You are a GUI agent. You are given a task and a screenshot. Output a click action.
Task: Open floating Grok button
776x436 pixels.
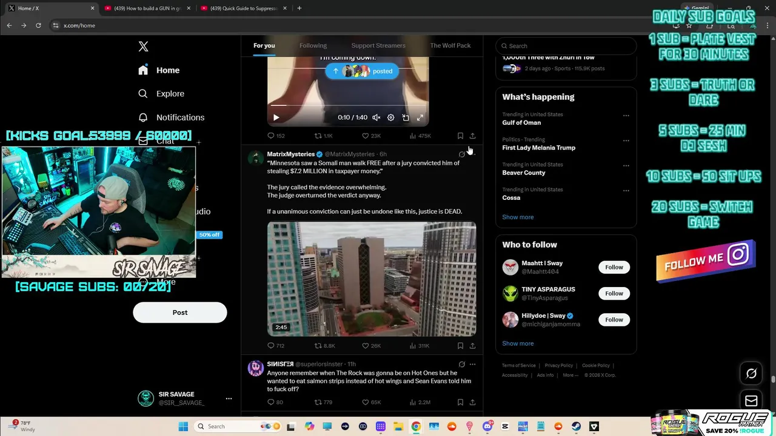pos(751,374)
